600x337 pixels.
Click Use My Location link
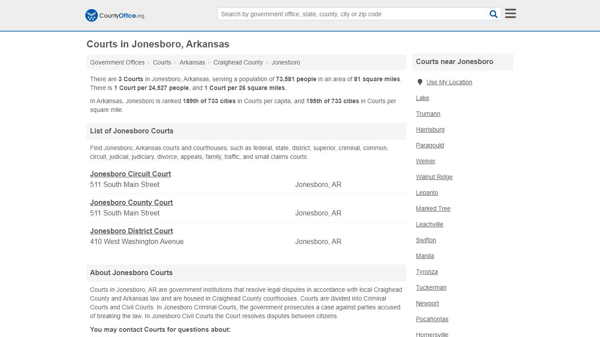[449, 82]
